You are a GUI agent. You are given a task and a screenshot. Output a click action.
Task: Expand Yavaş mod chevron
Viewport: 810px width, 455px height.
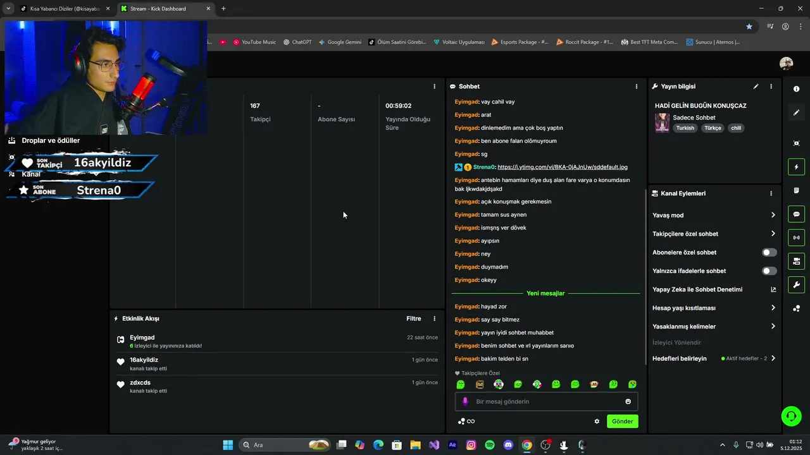(x=773, y=215)
